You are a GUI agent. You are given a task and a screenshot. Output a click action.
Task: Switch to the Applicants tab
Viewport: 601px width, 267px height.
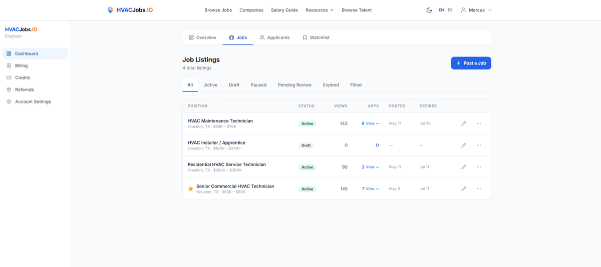click(x=274, y=37)
